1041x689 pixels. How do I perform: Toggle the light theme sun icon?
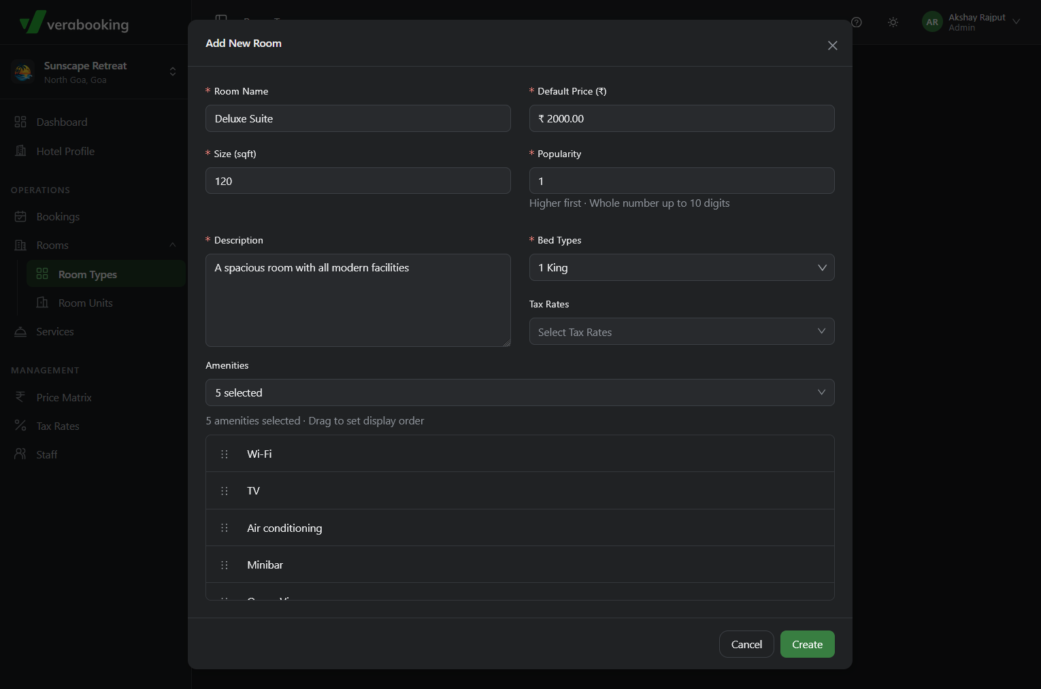coord(893,22)
